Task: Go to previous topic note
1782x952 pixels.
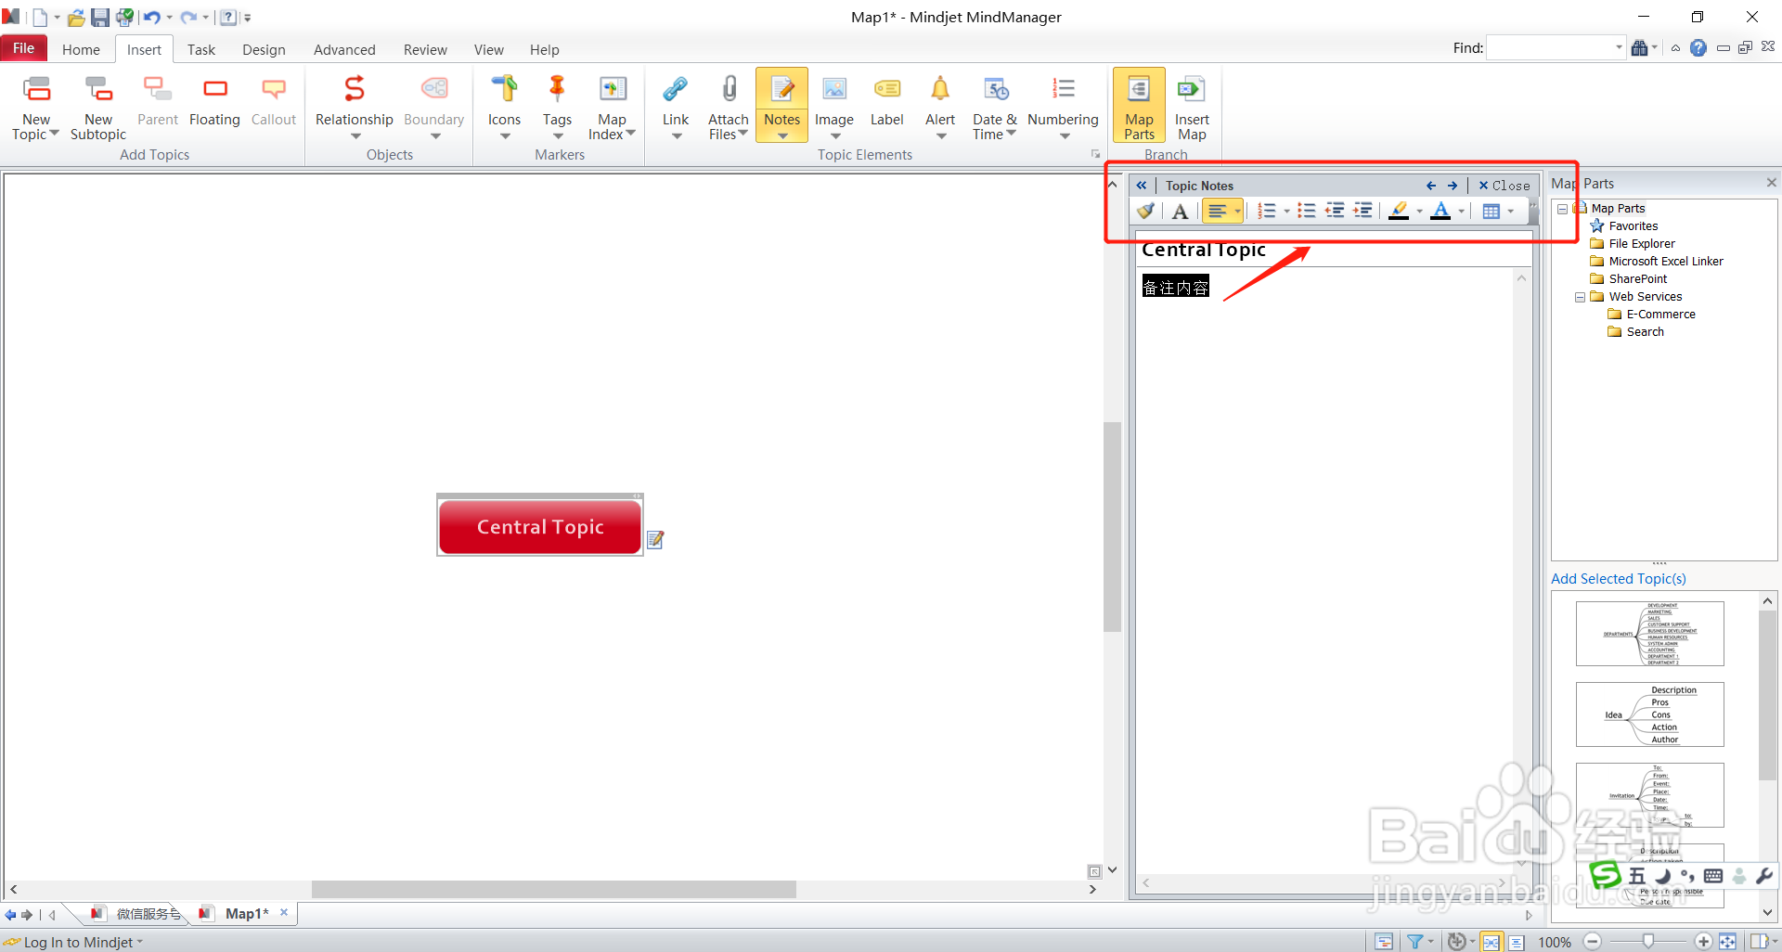Action: coord(1430,186)
